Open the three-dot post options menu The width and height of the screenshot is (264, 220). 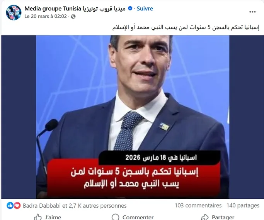coord(252,12)
